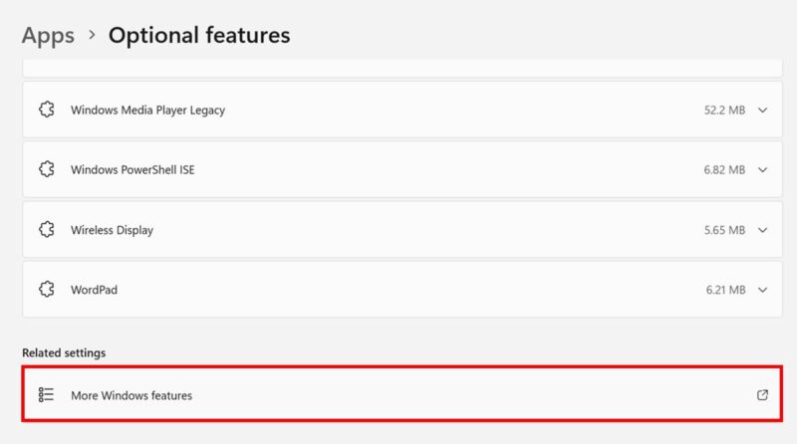Click the Windows PowerShell ISE feature icon
Image resolution: width=797 pixels, height=444 pixels.
coord(46,169)
